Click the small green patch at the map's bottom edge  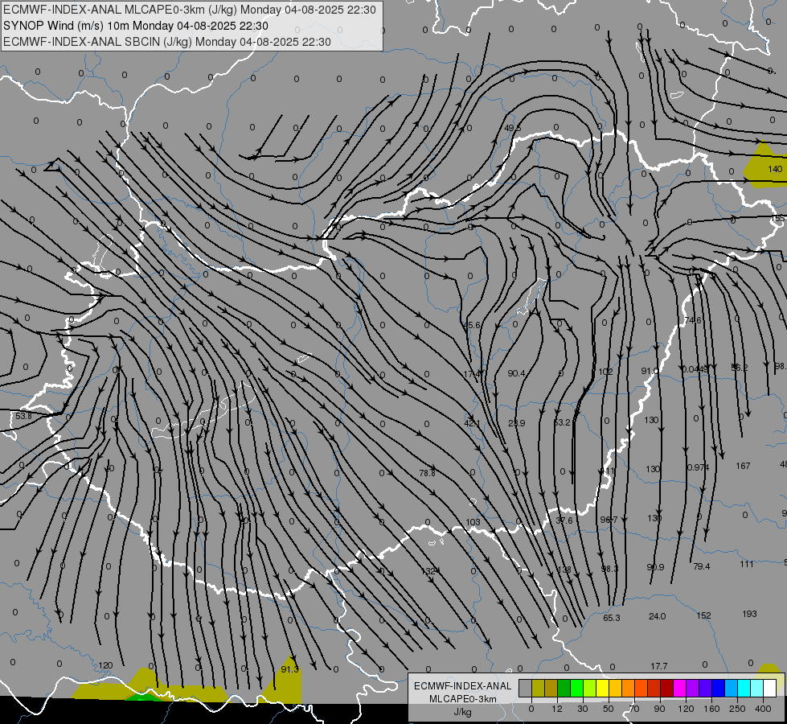(144, 698)
